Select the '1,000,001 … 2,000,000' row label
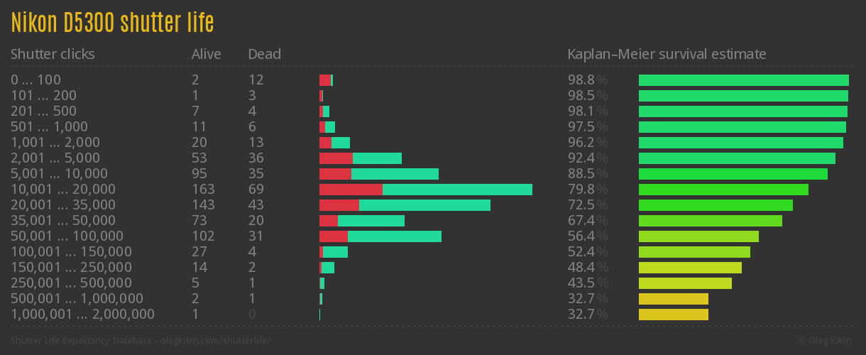The image size is (866, 355). 82,315
